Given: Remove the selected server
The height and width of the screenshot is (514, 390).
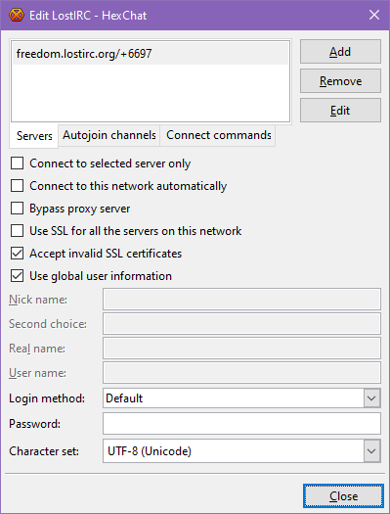Looking at the screenshot, I should 340,81.
